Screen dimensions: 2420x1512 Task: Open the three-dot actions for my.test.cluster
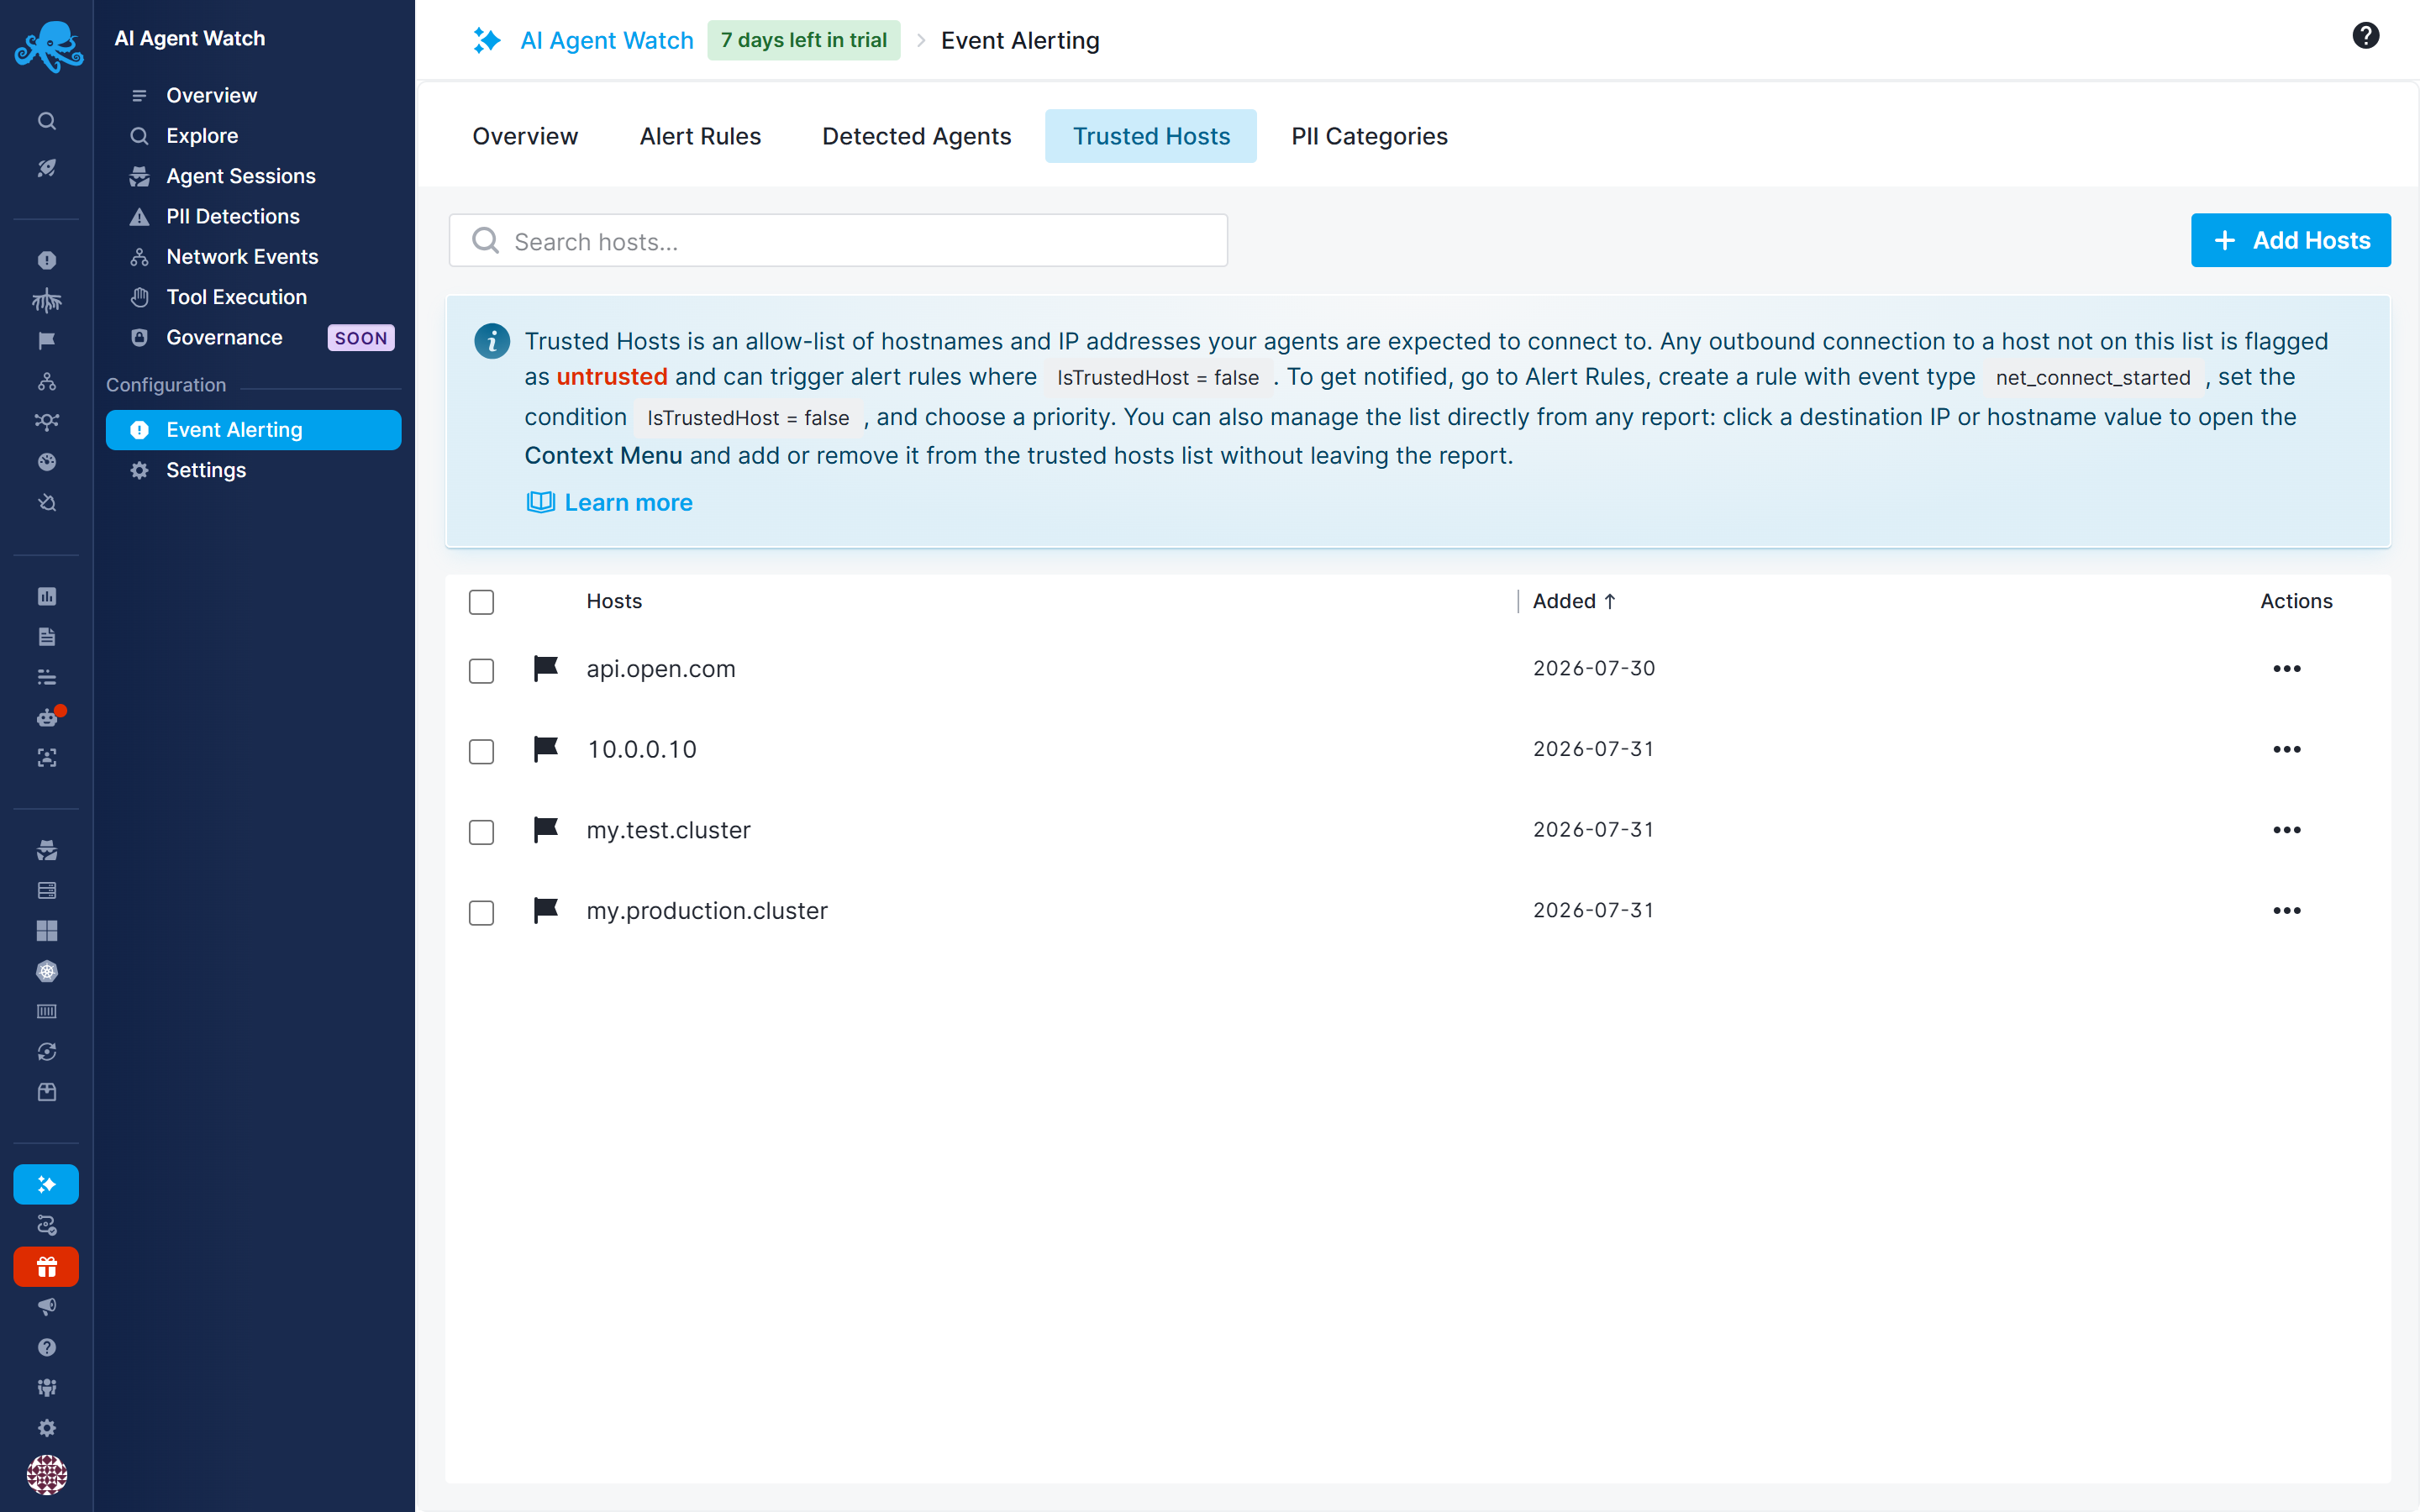click(x=2286, y=830)
